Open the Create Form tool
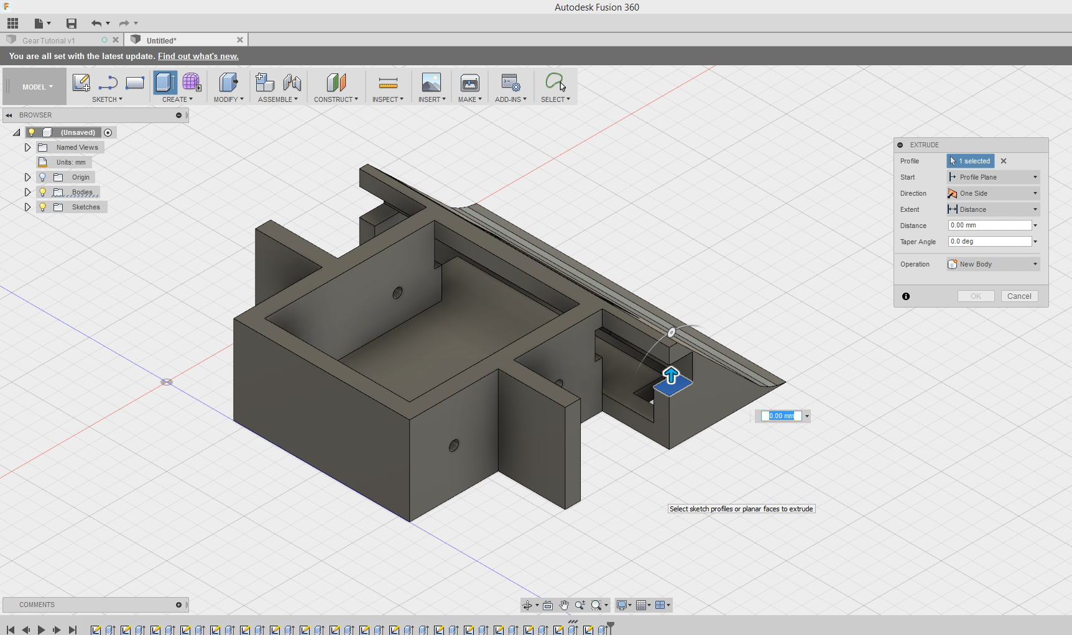Image resolution: width=1072 pixels, height=635 pixels. [x=191, y=83]
